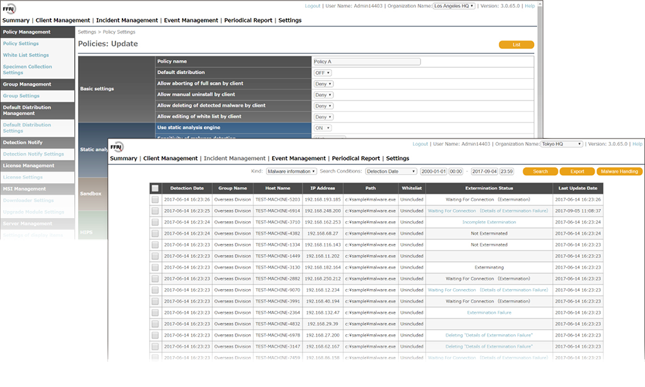Open Summary in front window menu

point(123,158)
